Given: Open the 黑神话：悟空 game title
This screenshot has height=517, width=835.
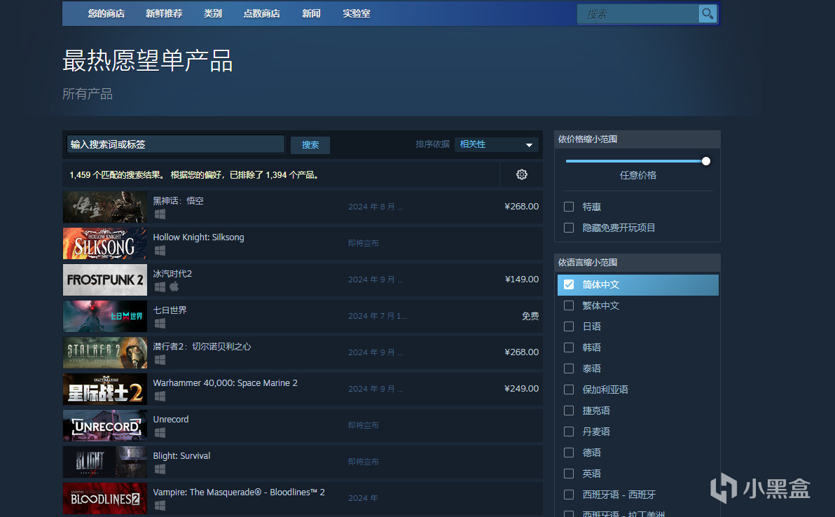Looking at the screenshot, I should (x=179, y=201).
